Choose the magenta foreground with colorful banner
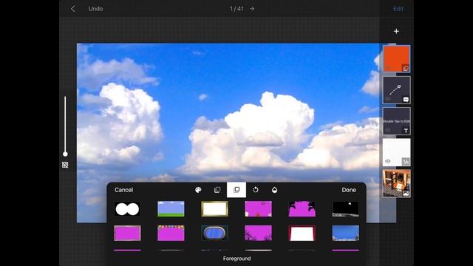 171,233
